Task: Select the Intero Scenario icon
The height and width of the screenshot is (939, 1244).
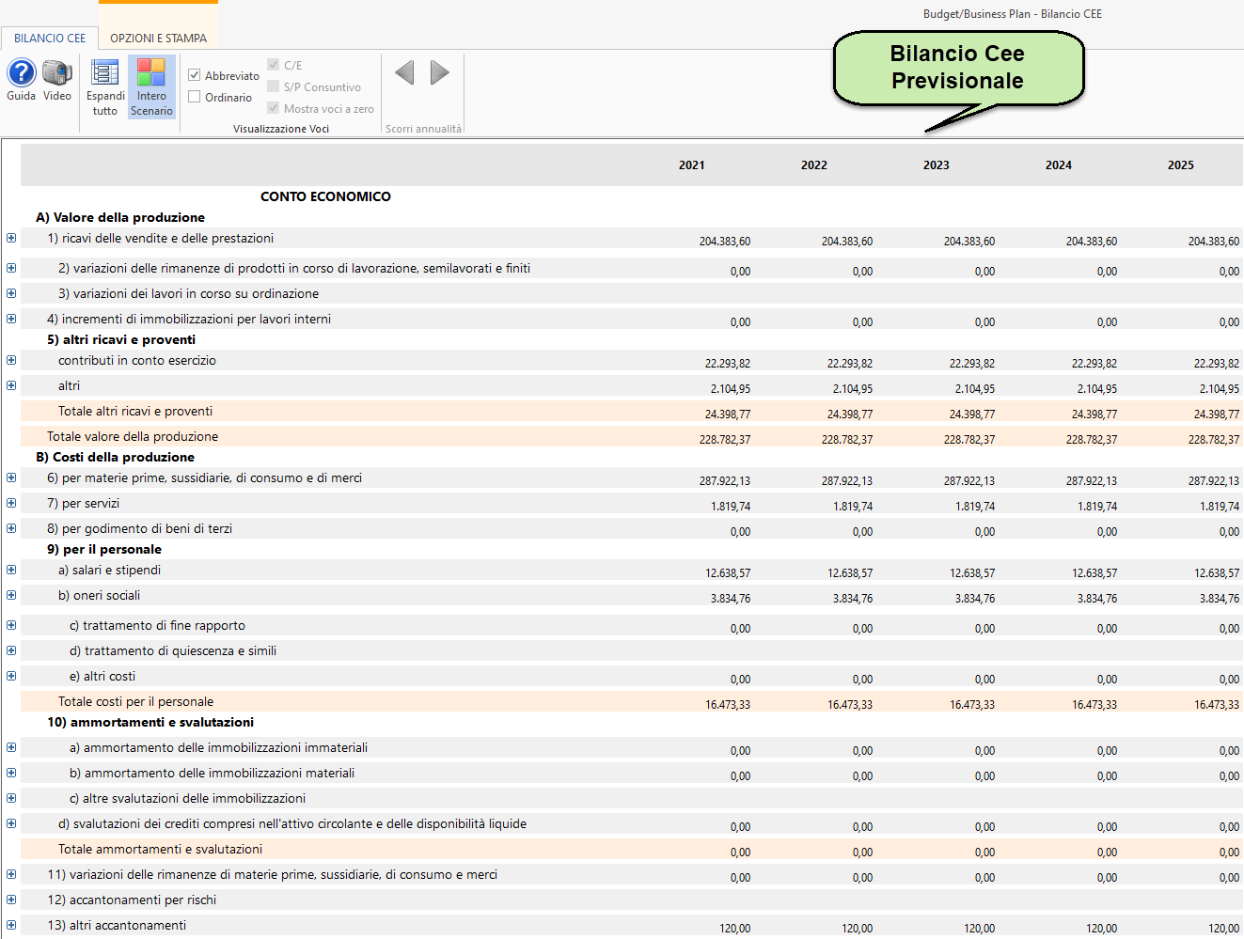Action: point(151,73)
